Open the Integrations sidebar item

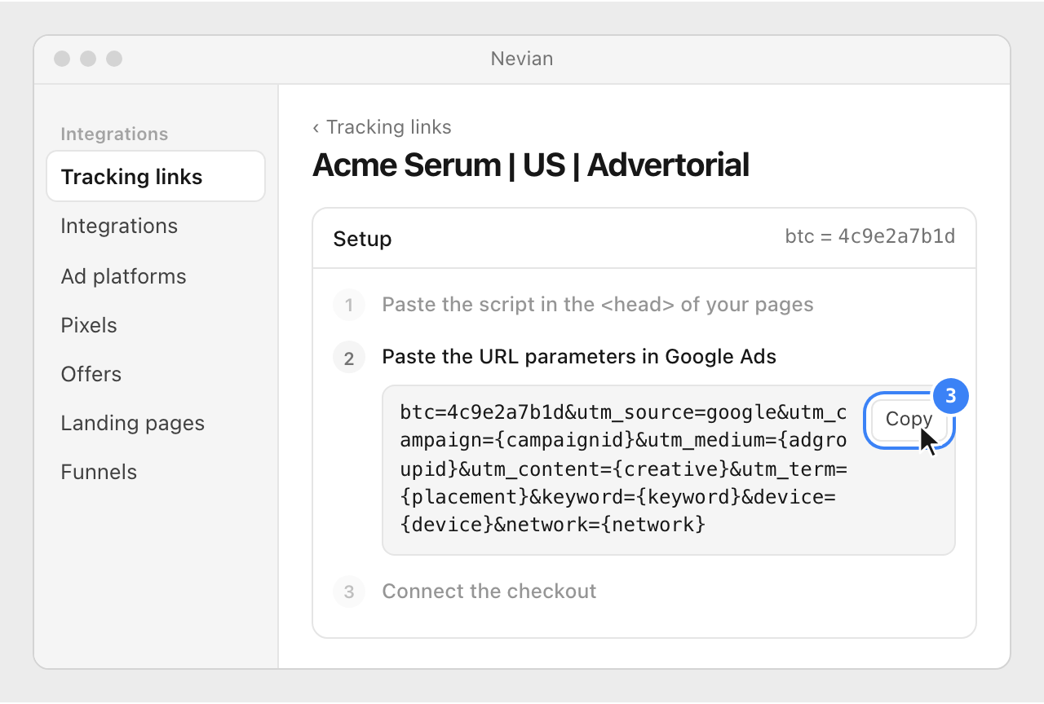pos(119,226)
